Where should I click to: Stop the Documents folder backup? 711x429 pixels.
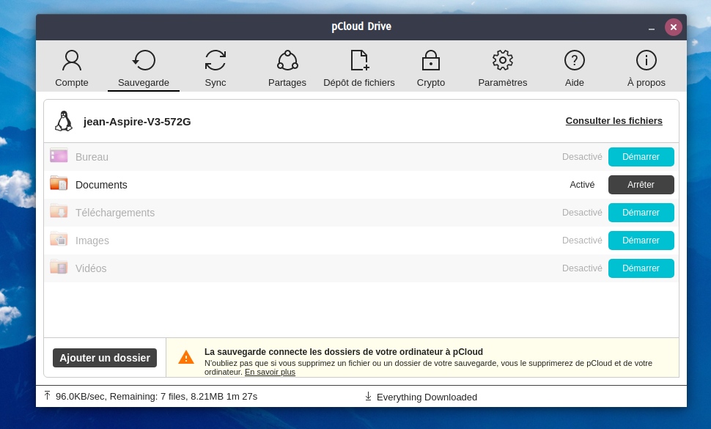click(641, 185)
